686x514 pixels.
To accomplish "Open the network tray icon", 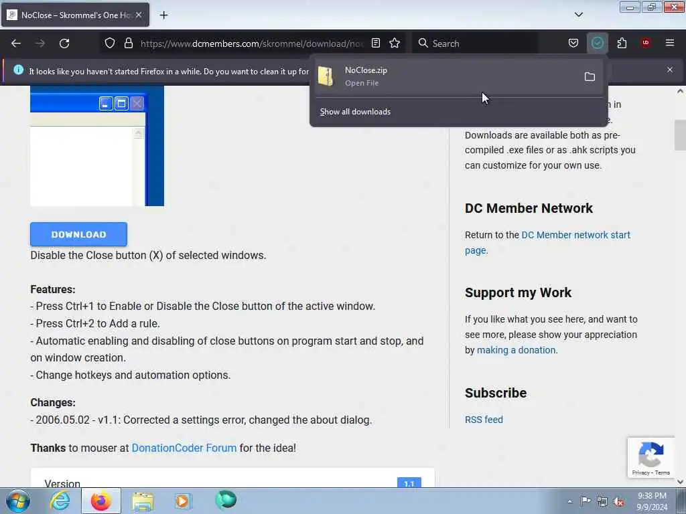I will pyautogui.click(x=602, y=502).
